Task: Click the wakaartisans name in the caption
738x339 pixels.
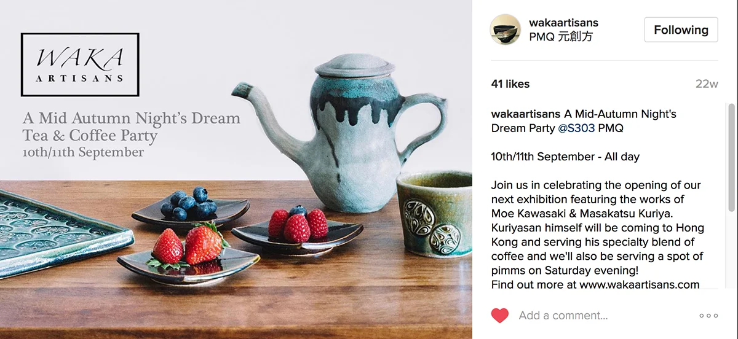Action: tap(526, 114)
